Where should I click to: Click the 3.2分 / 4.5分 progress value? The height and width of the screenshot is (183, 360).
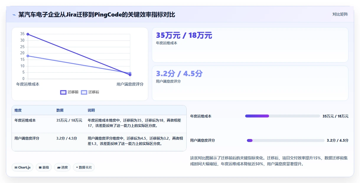click(338, 140)
